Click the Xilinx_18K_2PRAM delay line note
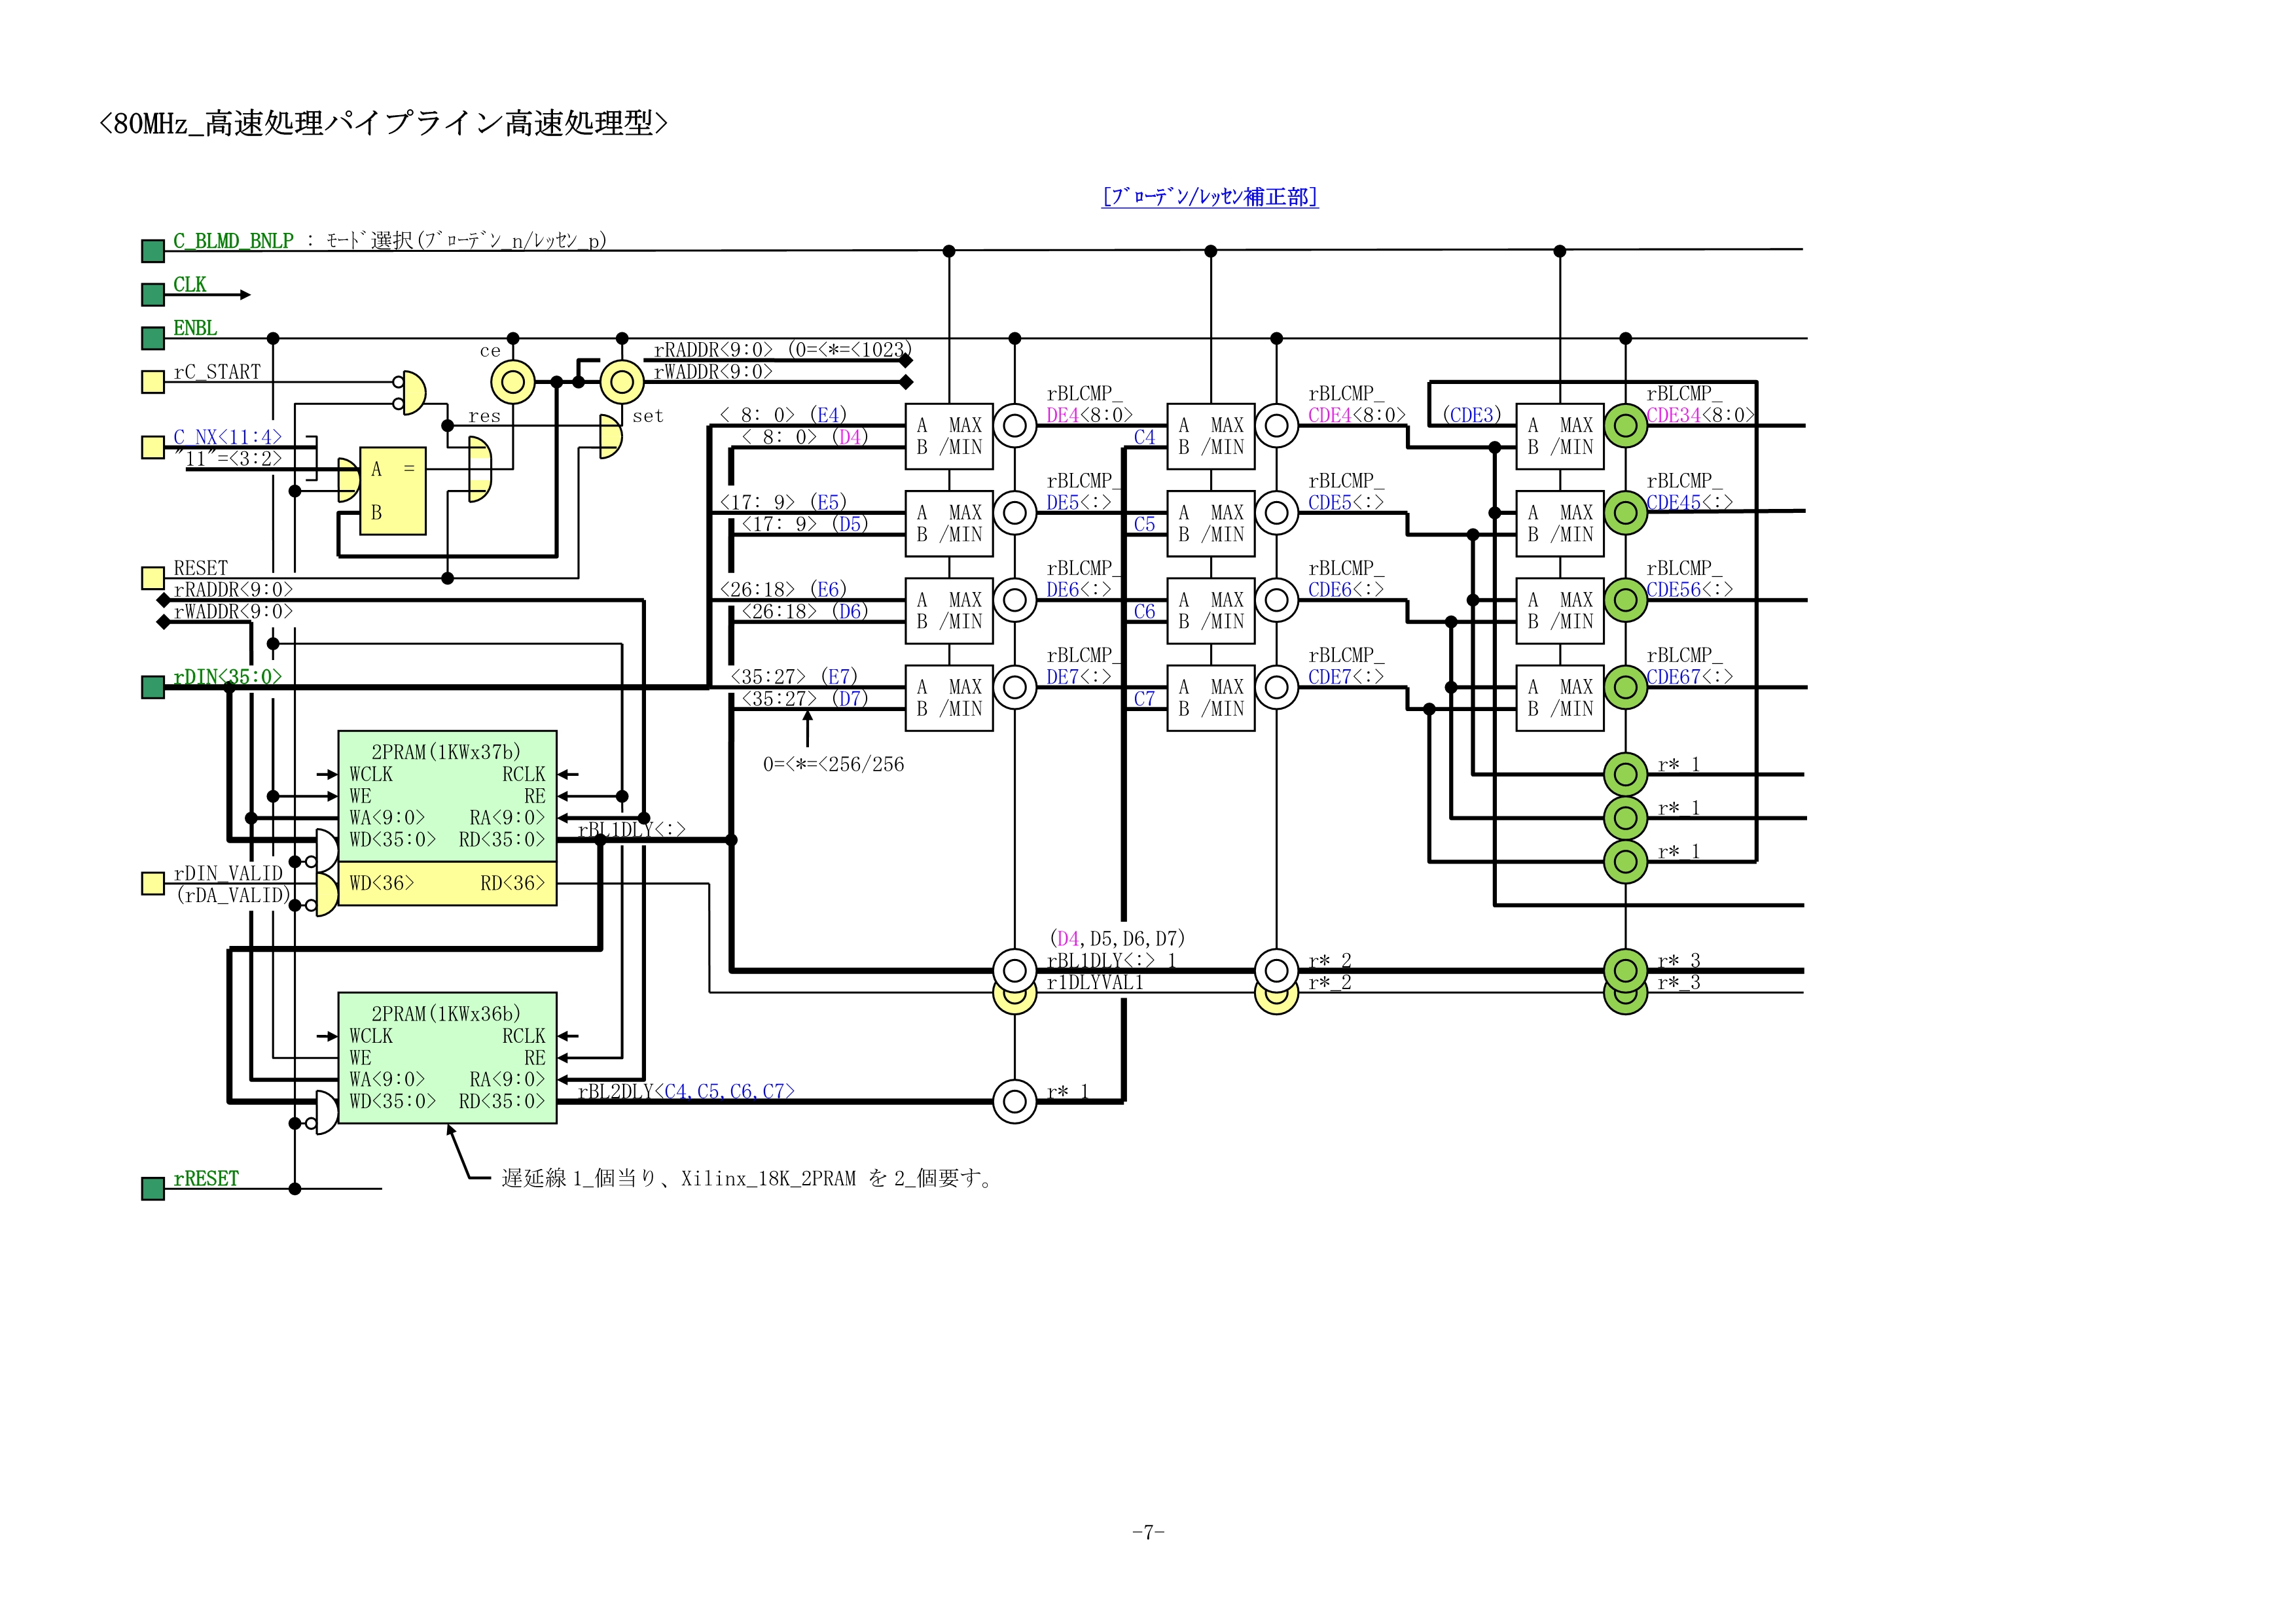Viewport: 2296px width, 1623px height. pyautogui.click(x=746, y=1178)
